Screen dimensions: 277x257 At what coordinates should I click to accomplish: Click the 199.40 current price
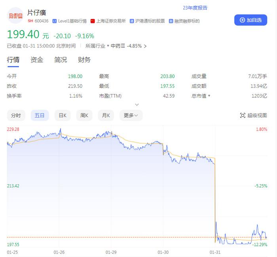tap(23, 34)
